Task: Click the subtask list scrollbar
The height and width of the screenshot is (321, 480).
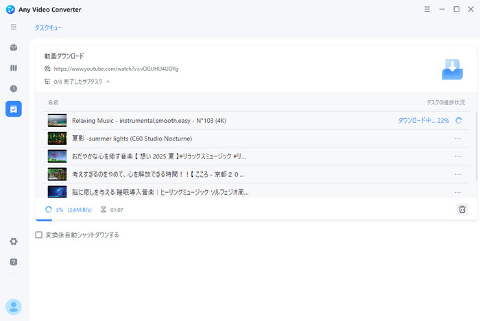Action: click(x=477, y=146)
